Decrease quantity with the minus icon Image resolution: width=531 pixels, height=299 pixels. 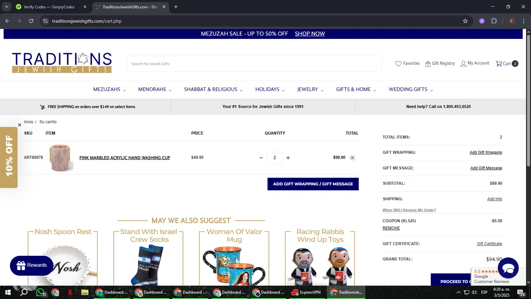coord(261,158)
